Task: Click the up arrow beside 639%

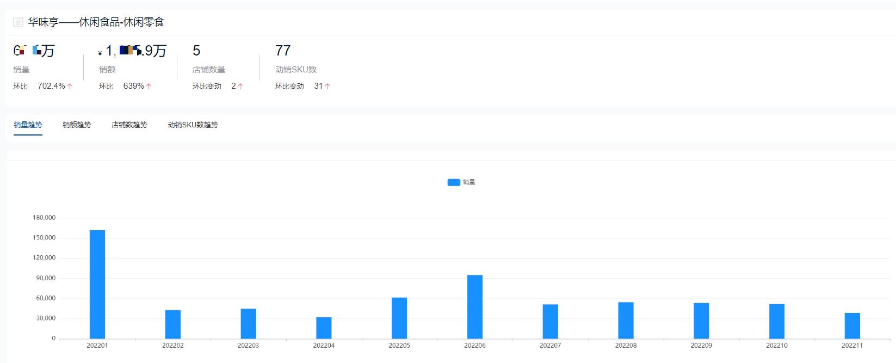Action: pos(149,86)
